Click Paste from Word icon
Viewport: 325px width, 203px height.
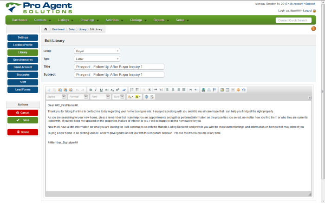click(71, 90)
